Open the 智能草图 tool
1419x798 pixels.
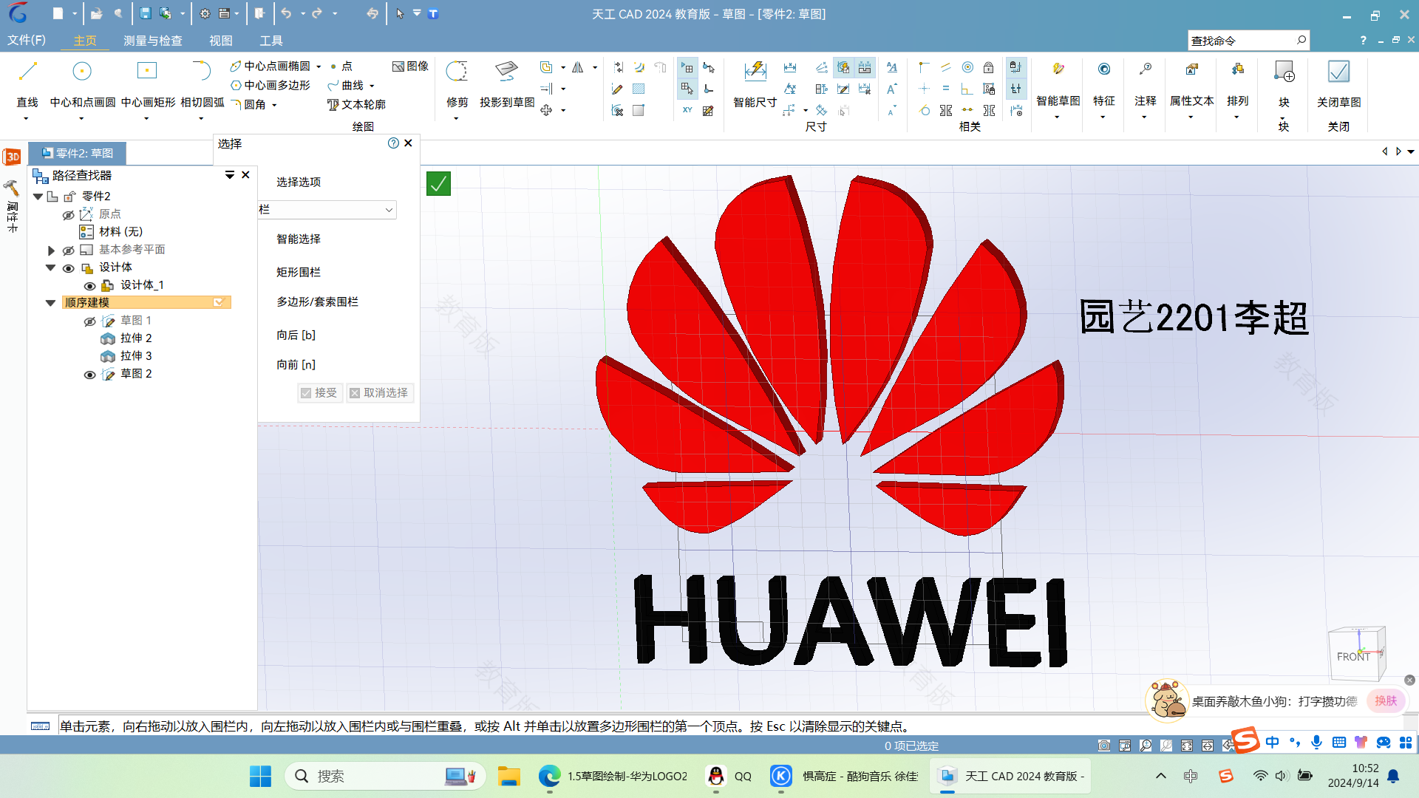click(1058, 69)
